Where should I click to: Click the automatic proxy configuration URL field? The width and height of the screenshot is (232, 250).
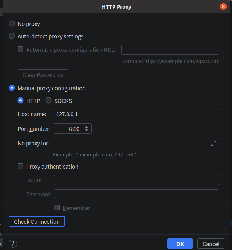[170, 50]
